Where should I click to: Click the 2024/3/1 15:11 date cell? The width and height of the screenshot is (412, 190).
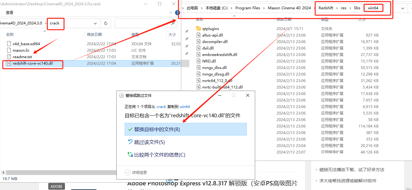(x=290, y=28)
